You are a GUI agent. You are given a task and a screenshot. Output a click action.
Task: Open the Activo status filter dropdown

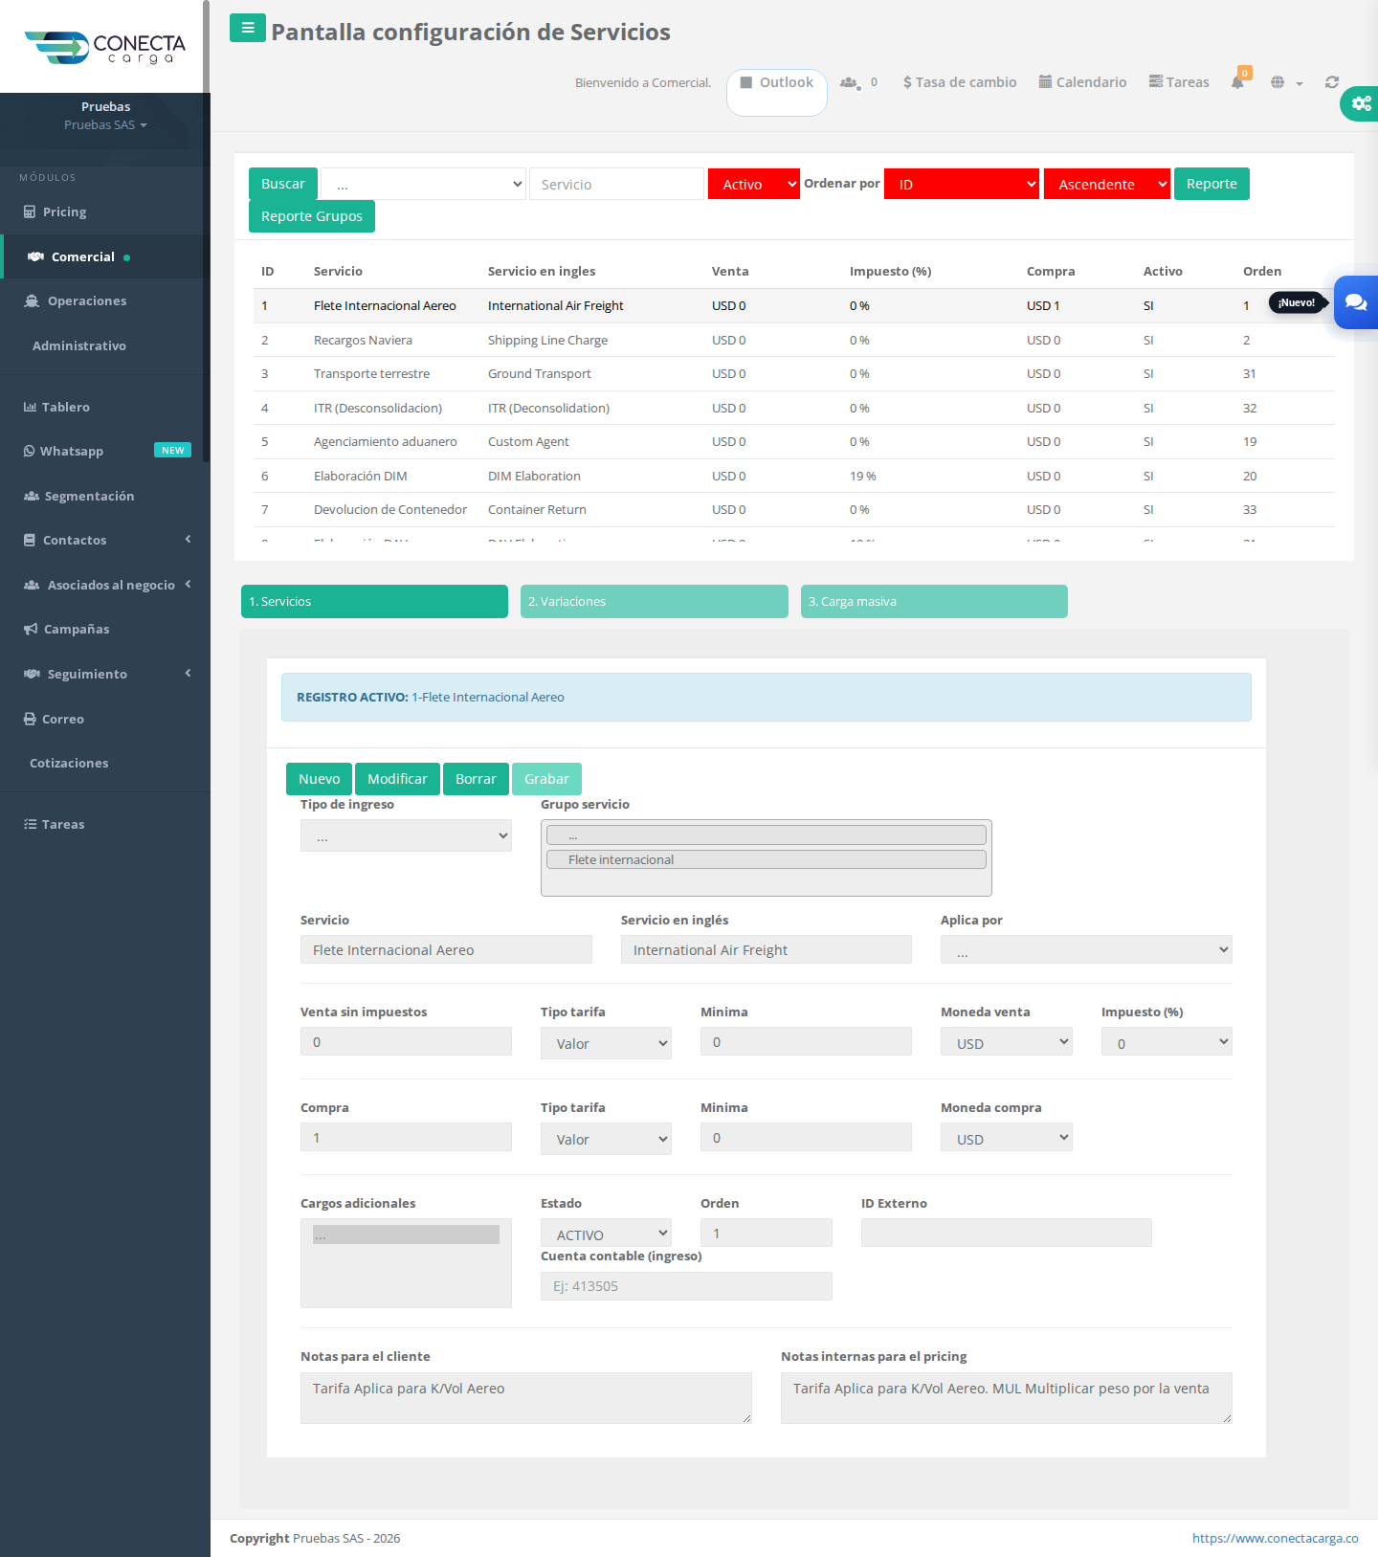(754, 184)
